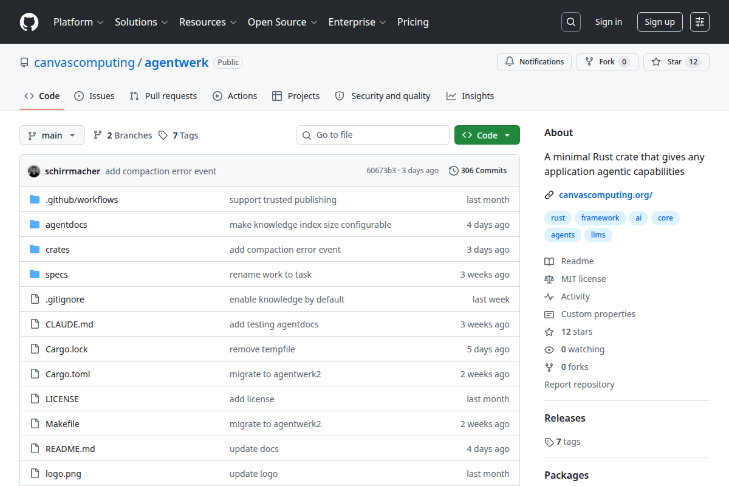The height and width of the screenshot is (486, 729).
Task: Click the Makefile file icon
Action: point(35,423)
